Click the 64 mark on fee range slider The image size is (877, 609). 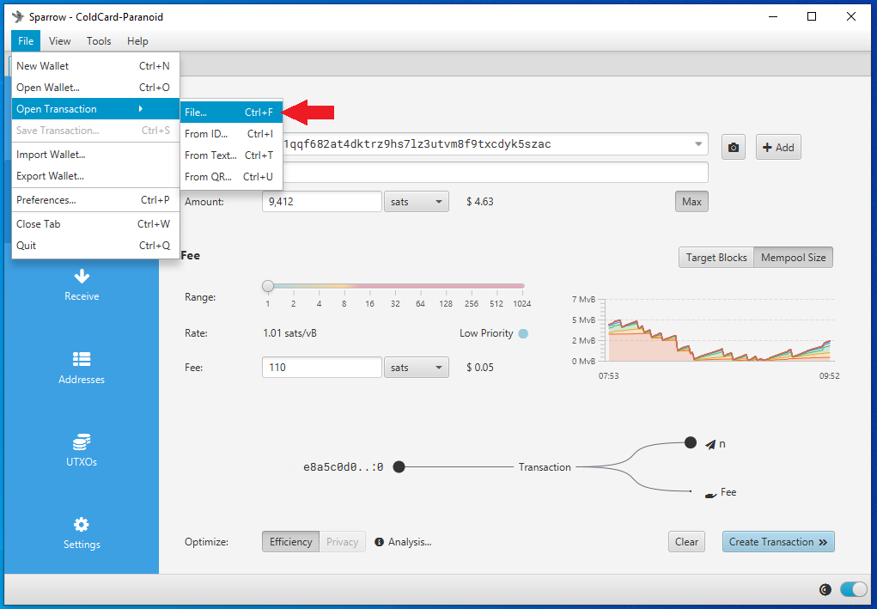coord(421,304)
